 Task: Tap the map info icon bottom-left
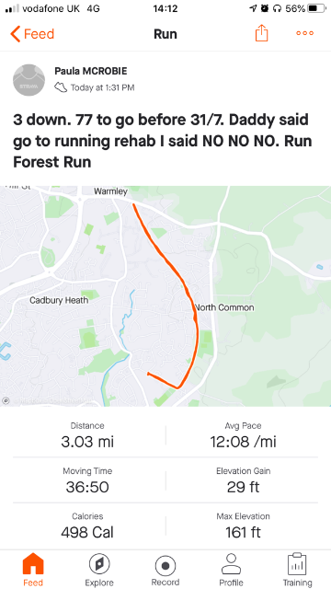click(x=6, y=400)
